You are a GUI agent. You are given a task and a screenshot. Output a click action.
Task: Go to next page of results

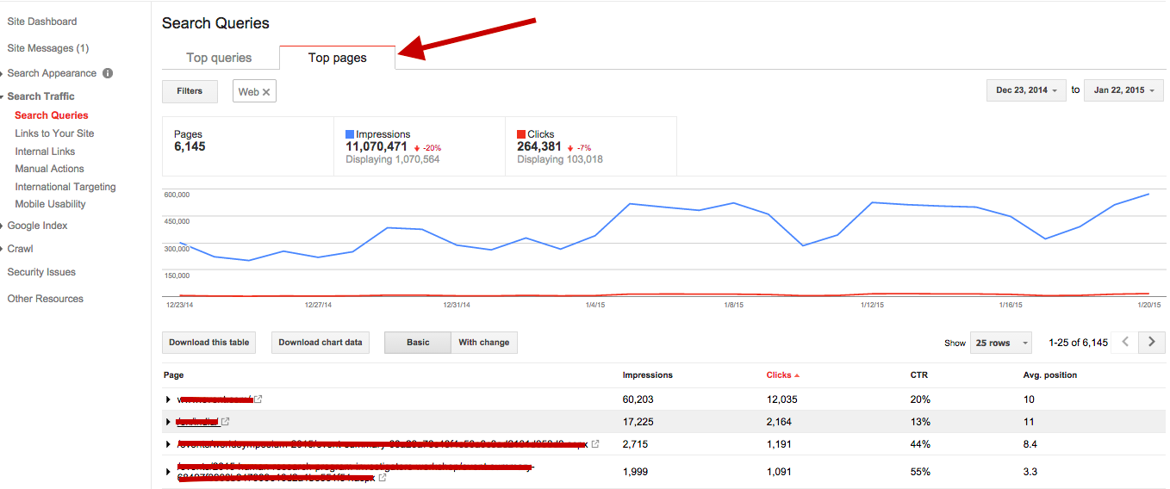pos(1152,342)
